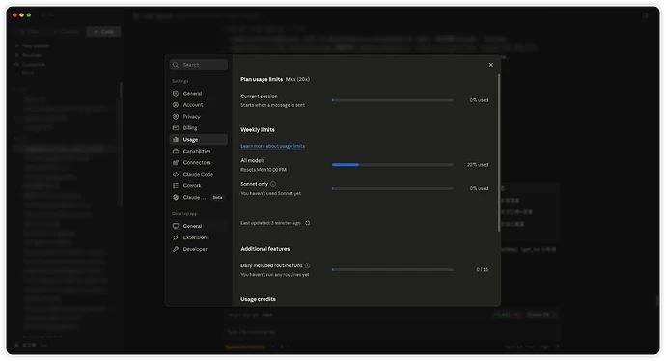
Task: Click info icon beside Sonnet only
Action: click(273, 184)
